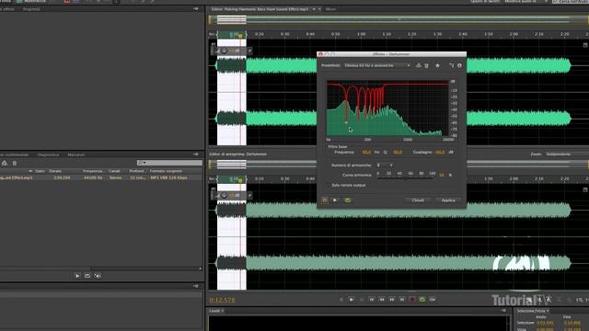The width and height of the screenshot is (589, 331).
Task: Sort files by Canali column
Action: (114, 171)
